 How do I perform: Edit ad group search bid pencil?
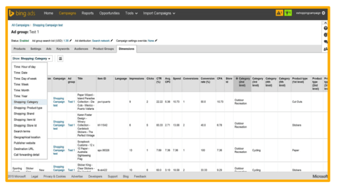(x=71, y=41)
